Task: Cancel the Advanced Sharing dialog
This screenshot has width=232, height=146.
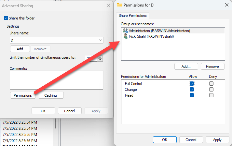Action: coord(69,111)
